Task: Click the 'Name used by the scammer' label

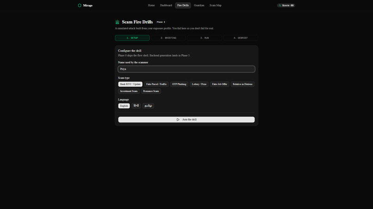Action: 133,62
